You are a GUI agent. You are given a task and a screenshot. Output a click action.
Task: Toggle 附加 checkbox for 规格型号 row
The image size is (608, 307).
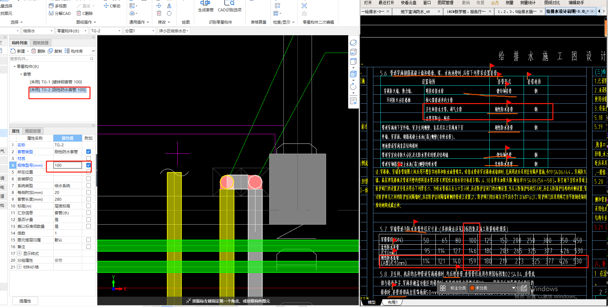pos(89,165)
